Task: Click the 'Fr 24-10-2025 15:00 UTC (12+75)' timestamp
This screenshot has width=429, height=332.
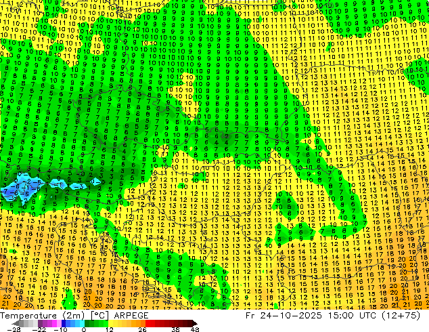Action: click(333, 316)
